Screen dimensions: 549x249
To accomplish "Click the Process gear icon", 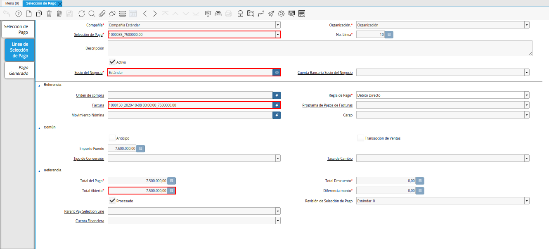I will (x=281, y=14).
